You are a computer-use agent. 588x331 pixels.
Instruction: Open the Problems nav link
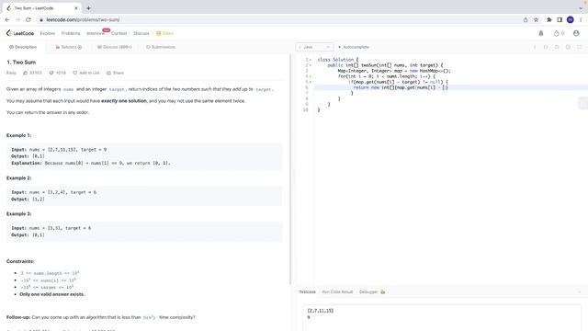[71, 33]
